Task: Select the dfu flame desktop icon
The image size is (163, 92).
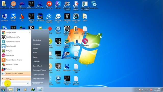Action: (x=22, y=17)
